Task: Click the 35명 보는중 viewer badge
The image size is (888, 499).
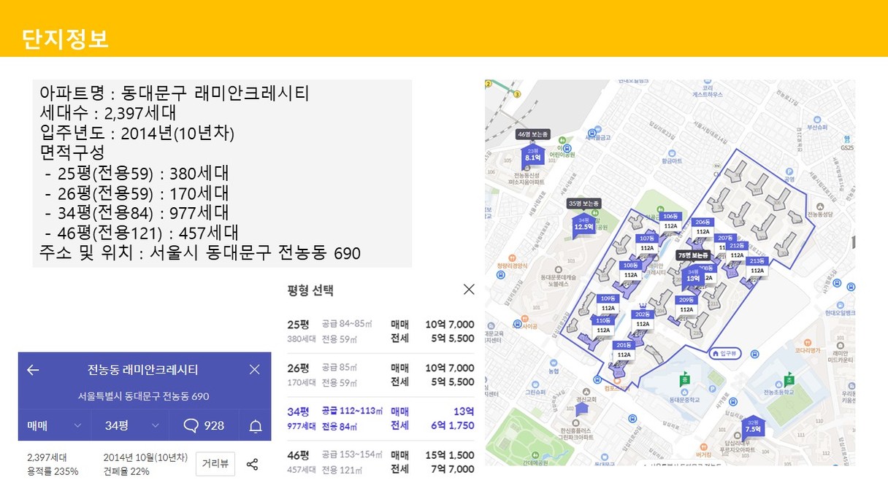Action: coord(583,204)
